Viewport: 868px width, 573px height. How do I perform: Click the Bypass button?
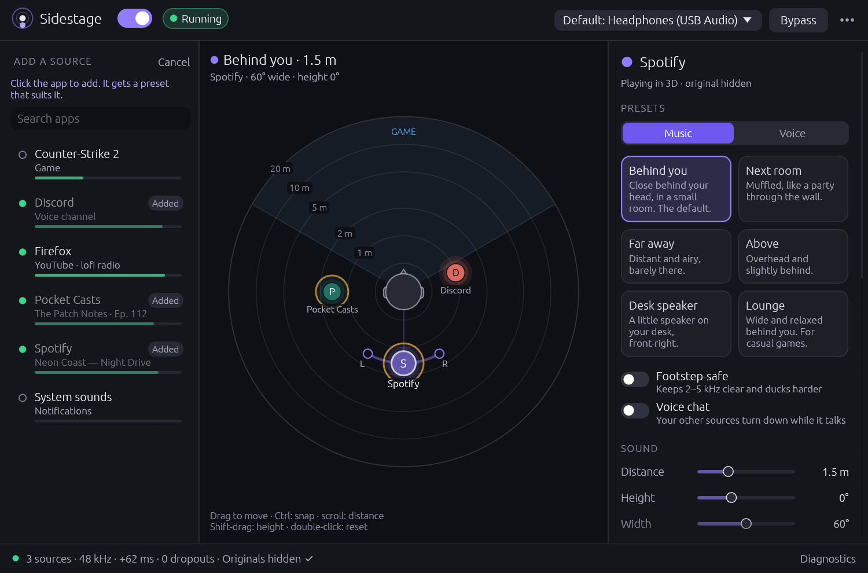tap(799, 20)
